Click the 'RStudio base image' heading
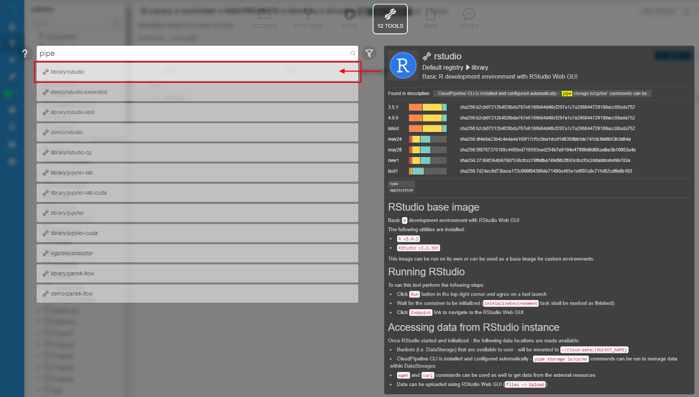Screen dimensions: 699x397 pyautogui.click(x=434, y=207)
